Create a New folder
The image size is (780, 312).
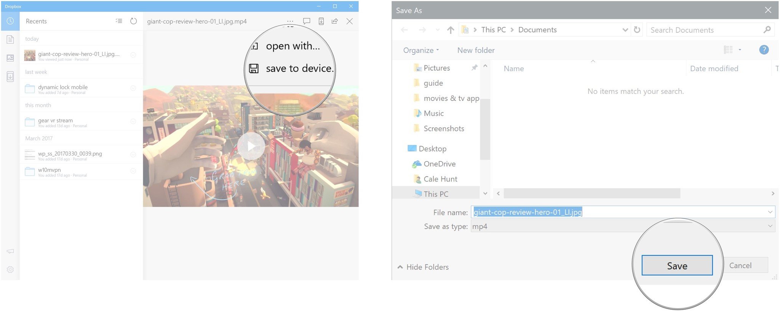pyautogui.click(x=476, y=50)
